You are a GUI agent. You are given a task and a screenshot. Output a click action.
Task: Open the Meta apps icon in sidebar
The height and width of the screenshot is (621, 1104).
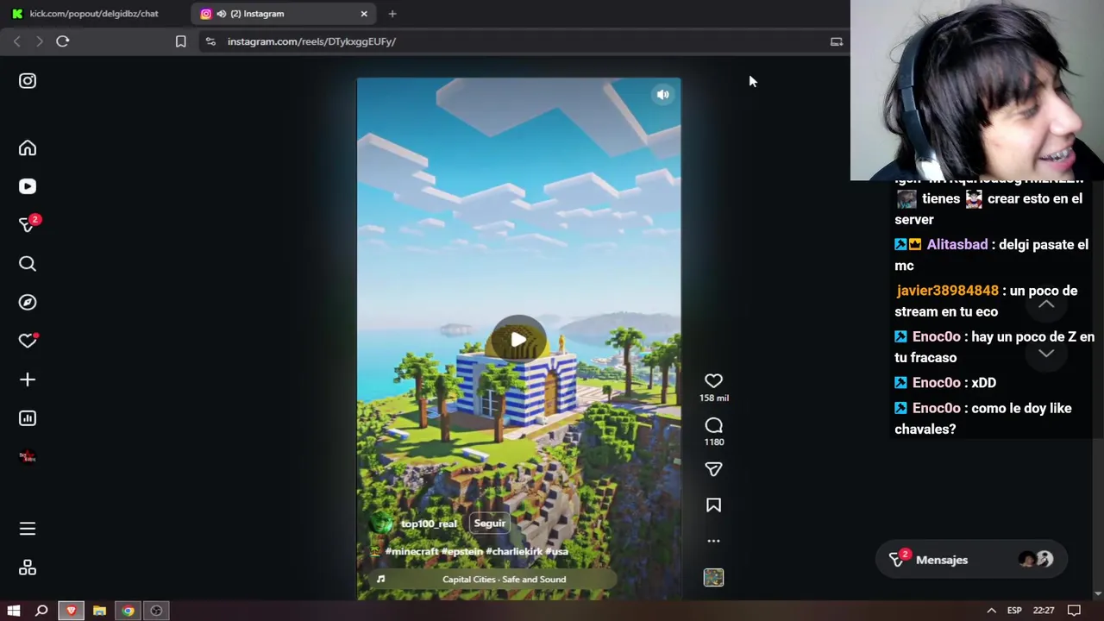[x=28, y=568]
